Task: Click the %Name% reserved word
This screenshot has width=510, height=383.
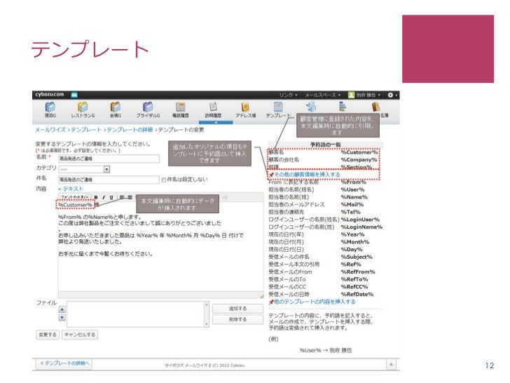Action: (x=354, y=197)
